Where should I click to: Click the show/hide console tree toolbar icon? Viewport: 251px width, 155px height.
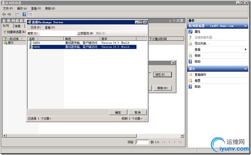click(x=17, y=14)
